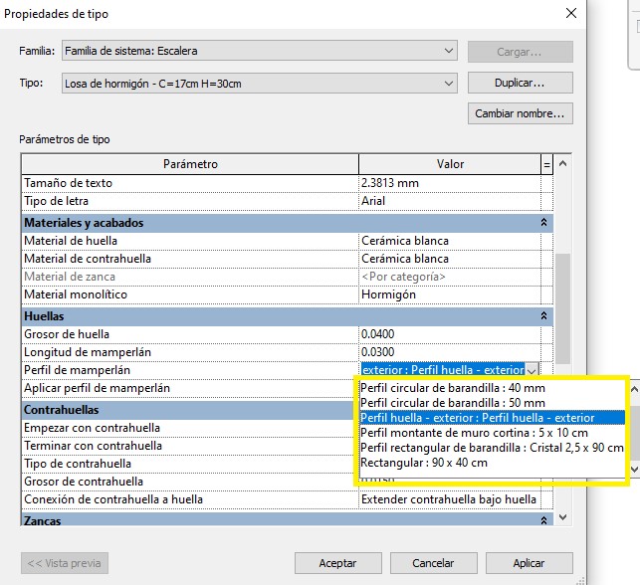Choose Rectangular 90 x 40 cm profile

(424, 463)
